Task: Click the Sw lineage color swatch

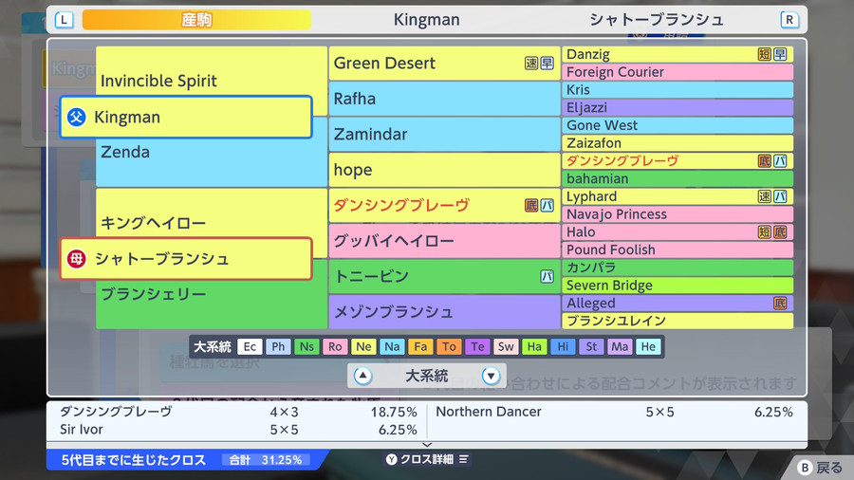Action: coord(506,346)
